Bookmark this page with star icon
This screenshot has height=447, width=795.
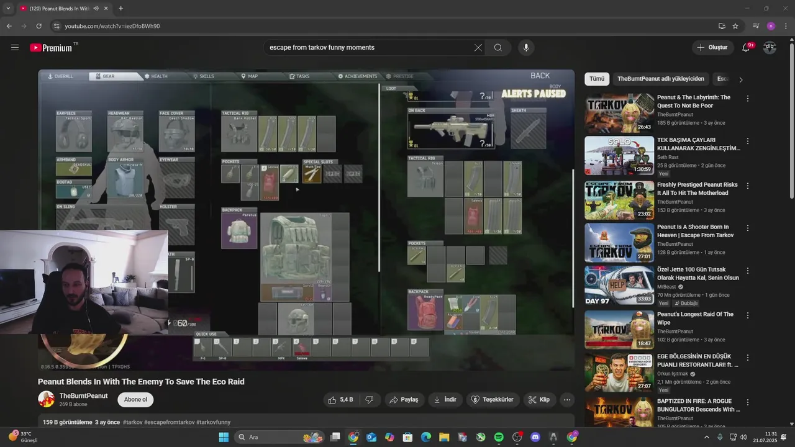point(735,26)
